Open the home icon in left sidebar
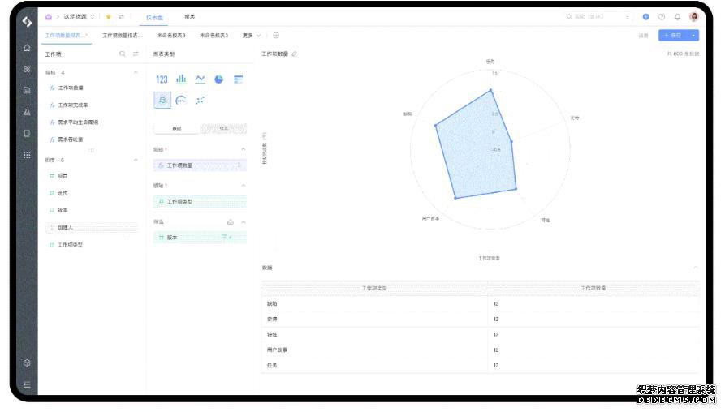Image resolution: width=725 pixels, height=412 pixels. click(27, 48)
